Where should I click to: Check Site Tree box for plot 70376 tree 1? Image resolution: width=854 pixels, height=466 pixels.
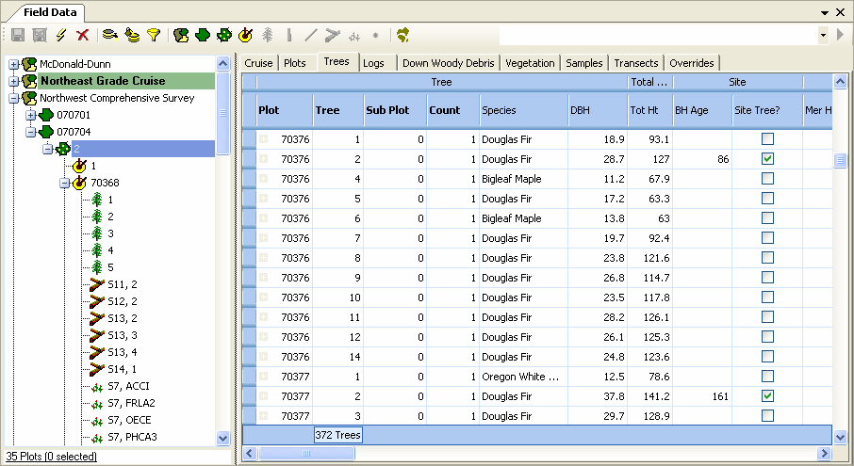click(x=767, y=139)
